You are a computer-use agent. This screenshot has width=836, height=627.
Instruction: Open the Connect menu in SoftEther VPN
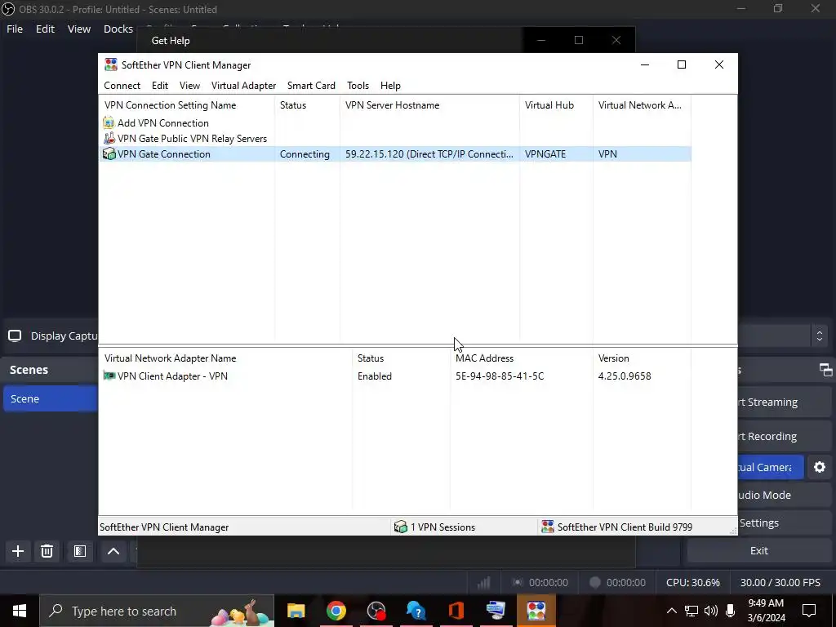point(122,85)
